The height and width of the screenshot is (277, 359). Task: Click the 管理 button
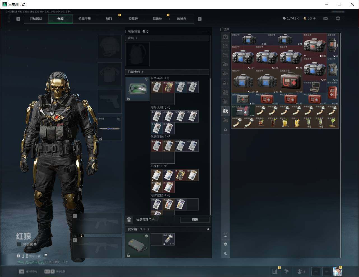point(195,220)
